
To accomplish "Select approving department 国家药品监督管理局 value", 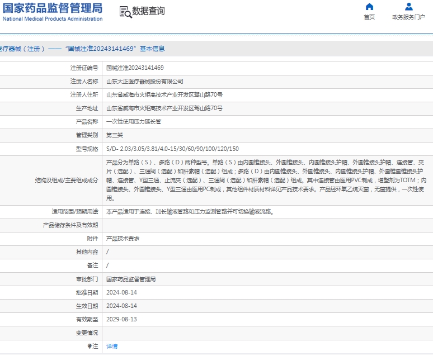I will [x=131, y=279].
